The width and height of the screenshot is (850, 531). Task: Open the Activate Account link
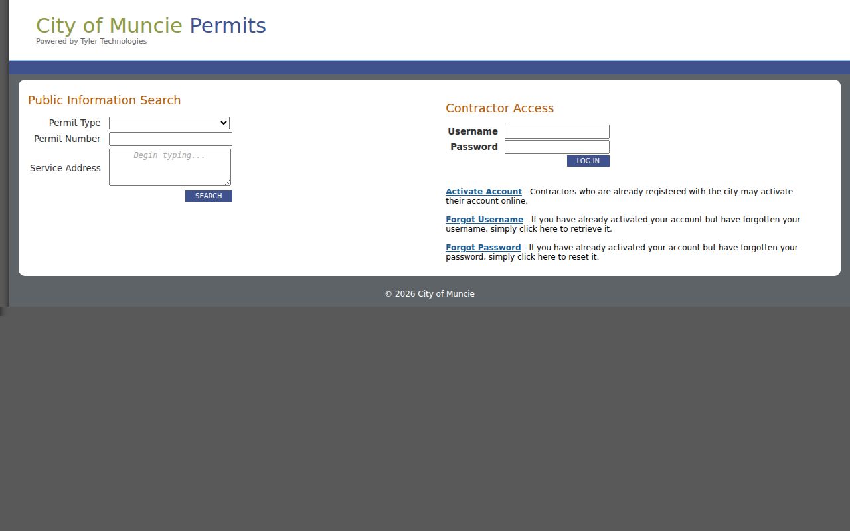point(483,192)
